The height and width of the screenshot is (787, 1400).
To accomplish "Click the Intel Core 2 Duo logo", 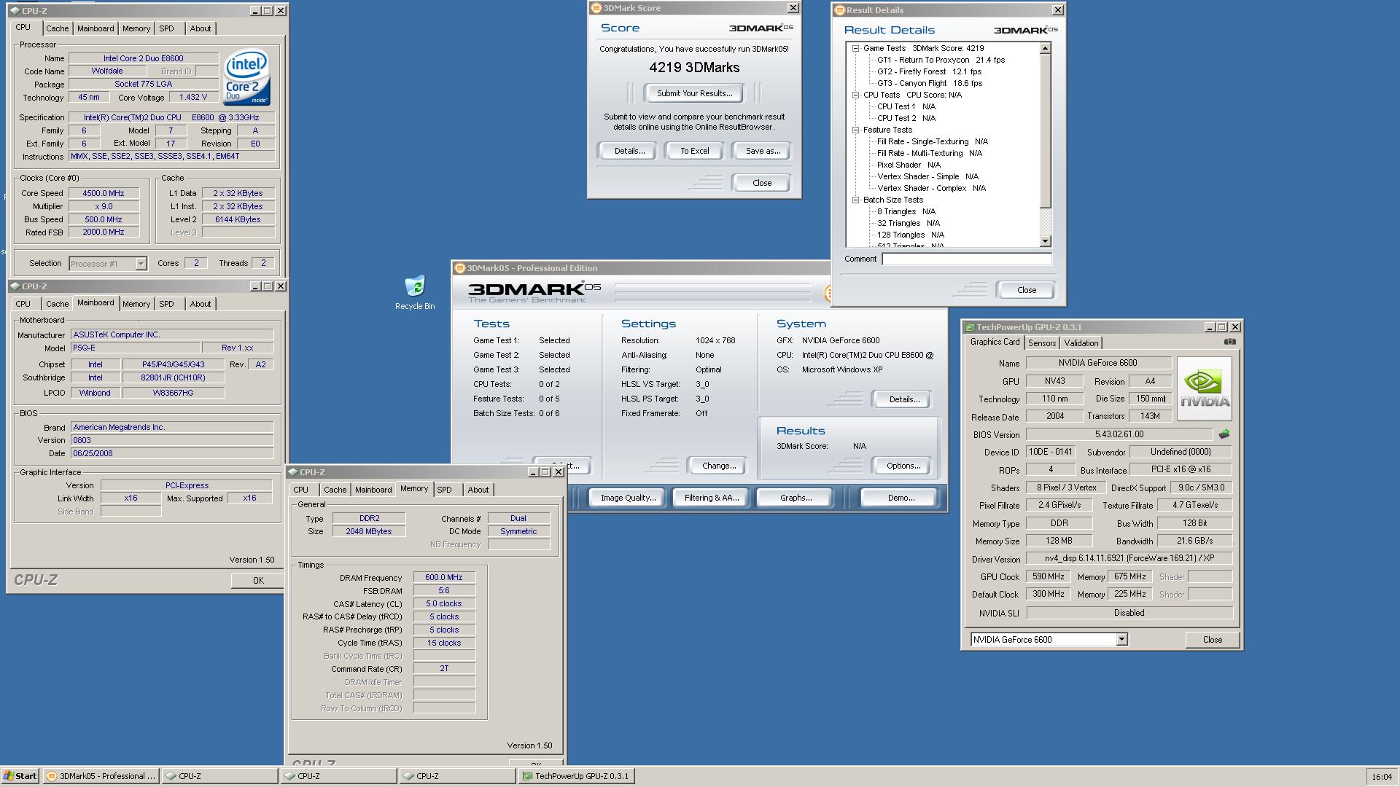I will coord(246,77).
